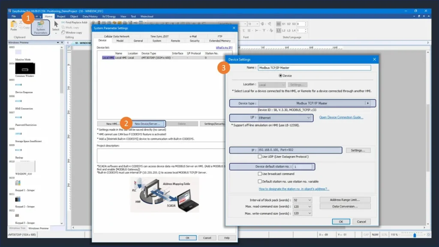Select language L1 in State/Language
439x247 pixels.
[279, 30]
